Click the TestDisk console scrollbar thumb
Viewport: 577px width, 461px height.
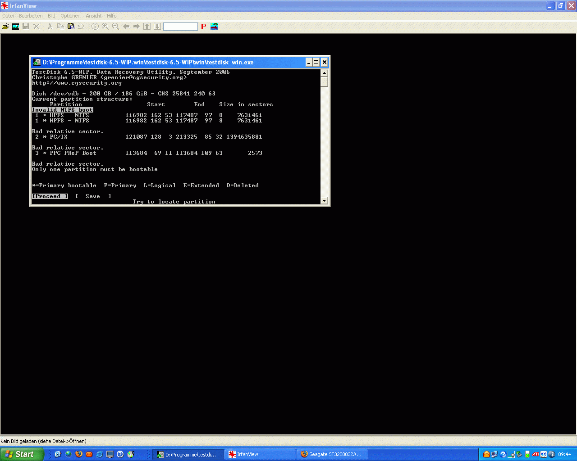(x=324, y=82)
